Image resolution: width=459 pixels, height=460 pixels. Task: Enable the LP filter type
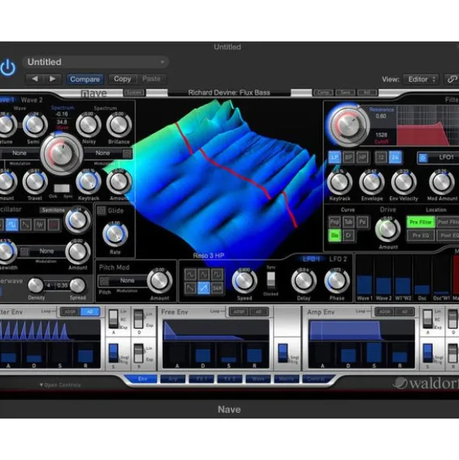[335, 158]
